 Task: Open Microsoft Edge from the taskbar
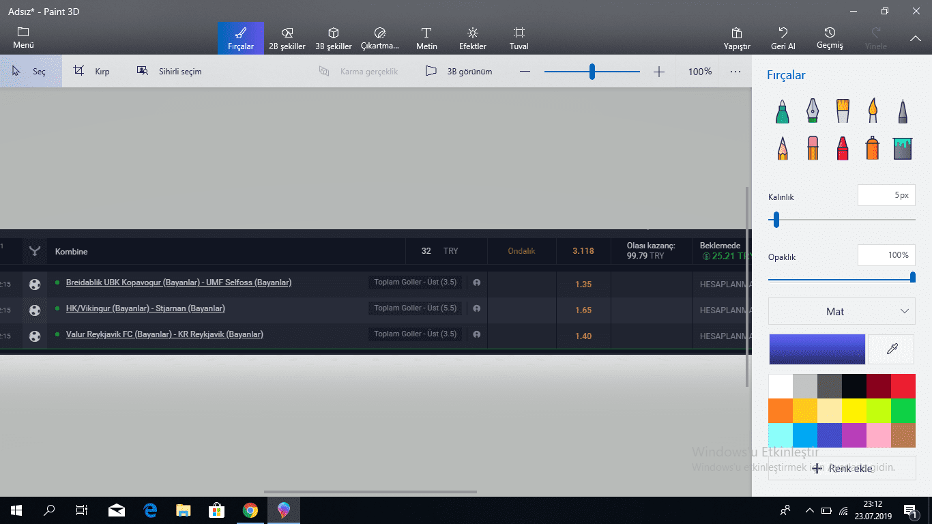point(151,510)
